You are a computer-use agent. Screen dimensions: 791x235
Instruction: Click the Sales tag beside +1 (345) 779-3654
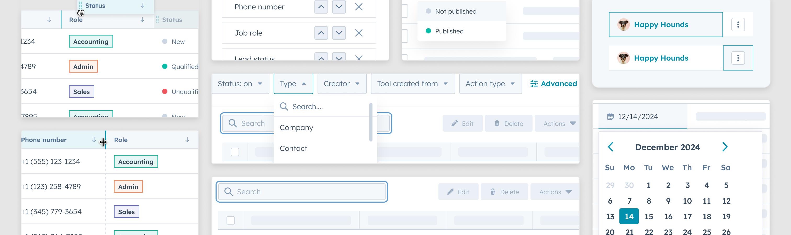[127, 212]
